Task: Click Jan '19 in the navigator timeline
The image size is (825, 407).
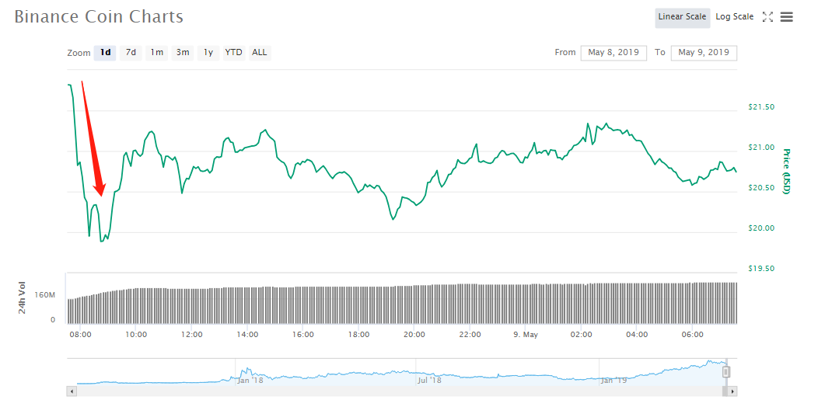Action: pos(614,380)
